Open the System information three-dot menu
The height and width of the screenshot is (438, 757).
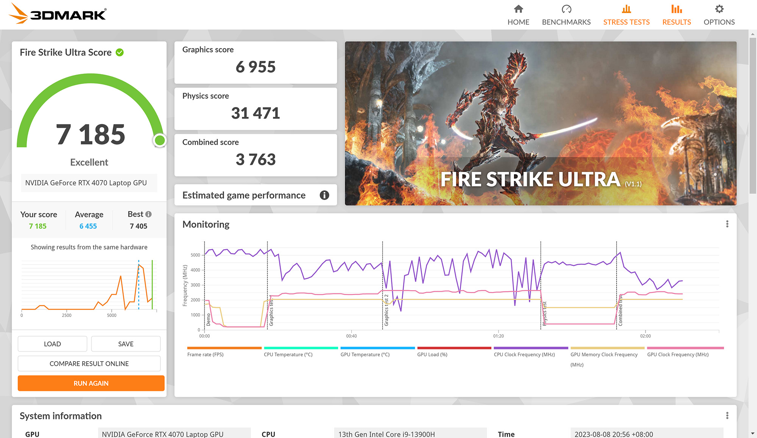coord(727,416)
